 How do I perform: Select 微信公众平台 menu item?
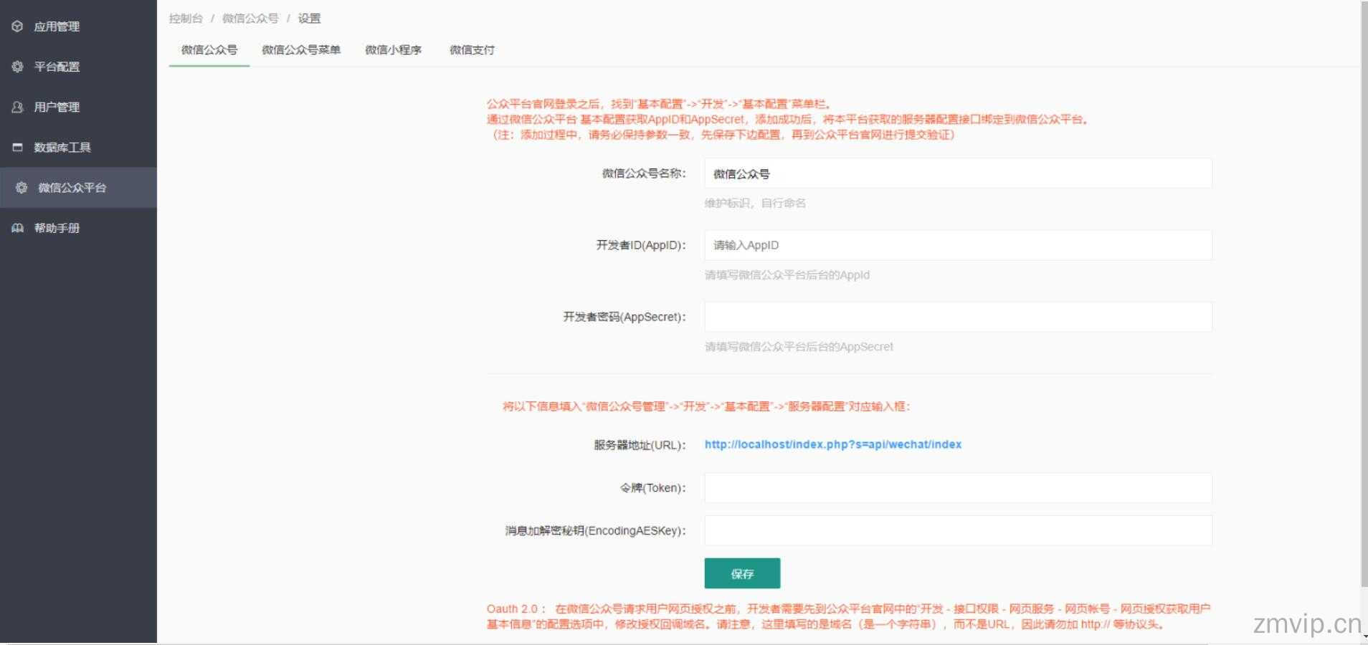point(78,188)
